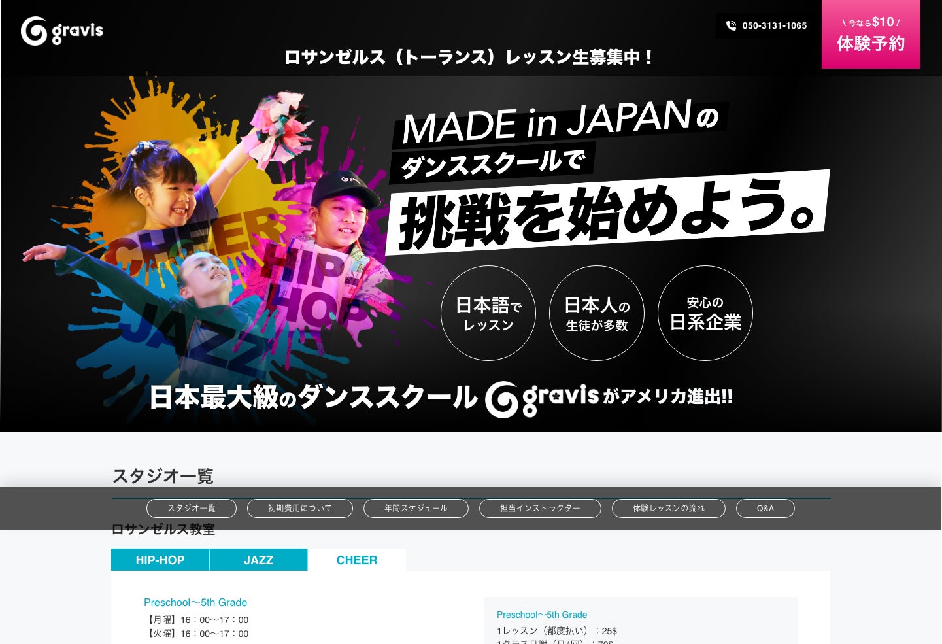
Task: Click the 日本人の生徒が多数 circle badge
Action: pyautogui.click(x=597, y=313)
